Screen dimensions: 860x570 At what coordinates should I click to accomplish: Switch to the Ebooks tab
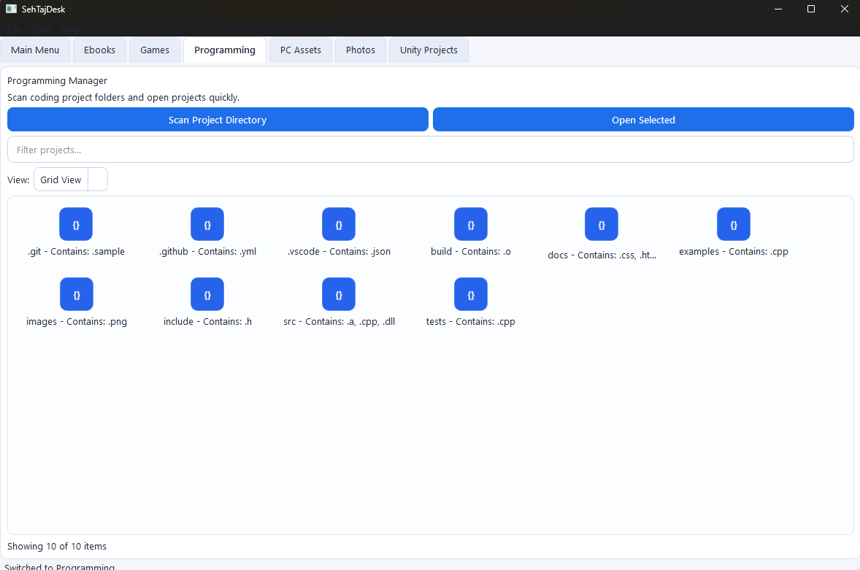point(99,50)
